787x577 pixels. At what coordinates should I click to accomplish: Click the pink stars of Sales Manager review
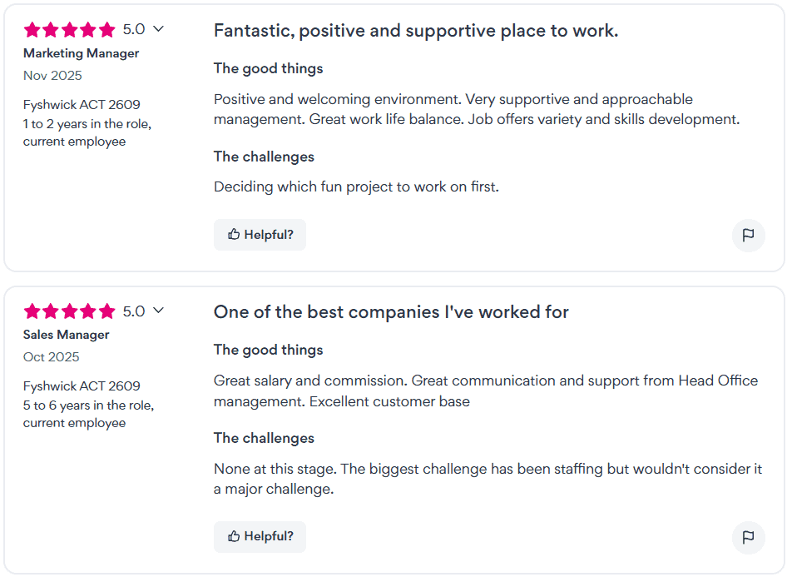(x=70, y=311)
